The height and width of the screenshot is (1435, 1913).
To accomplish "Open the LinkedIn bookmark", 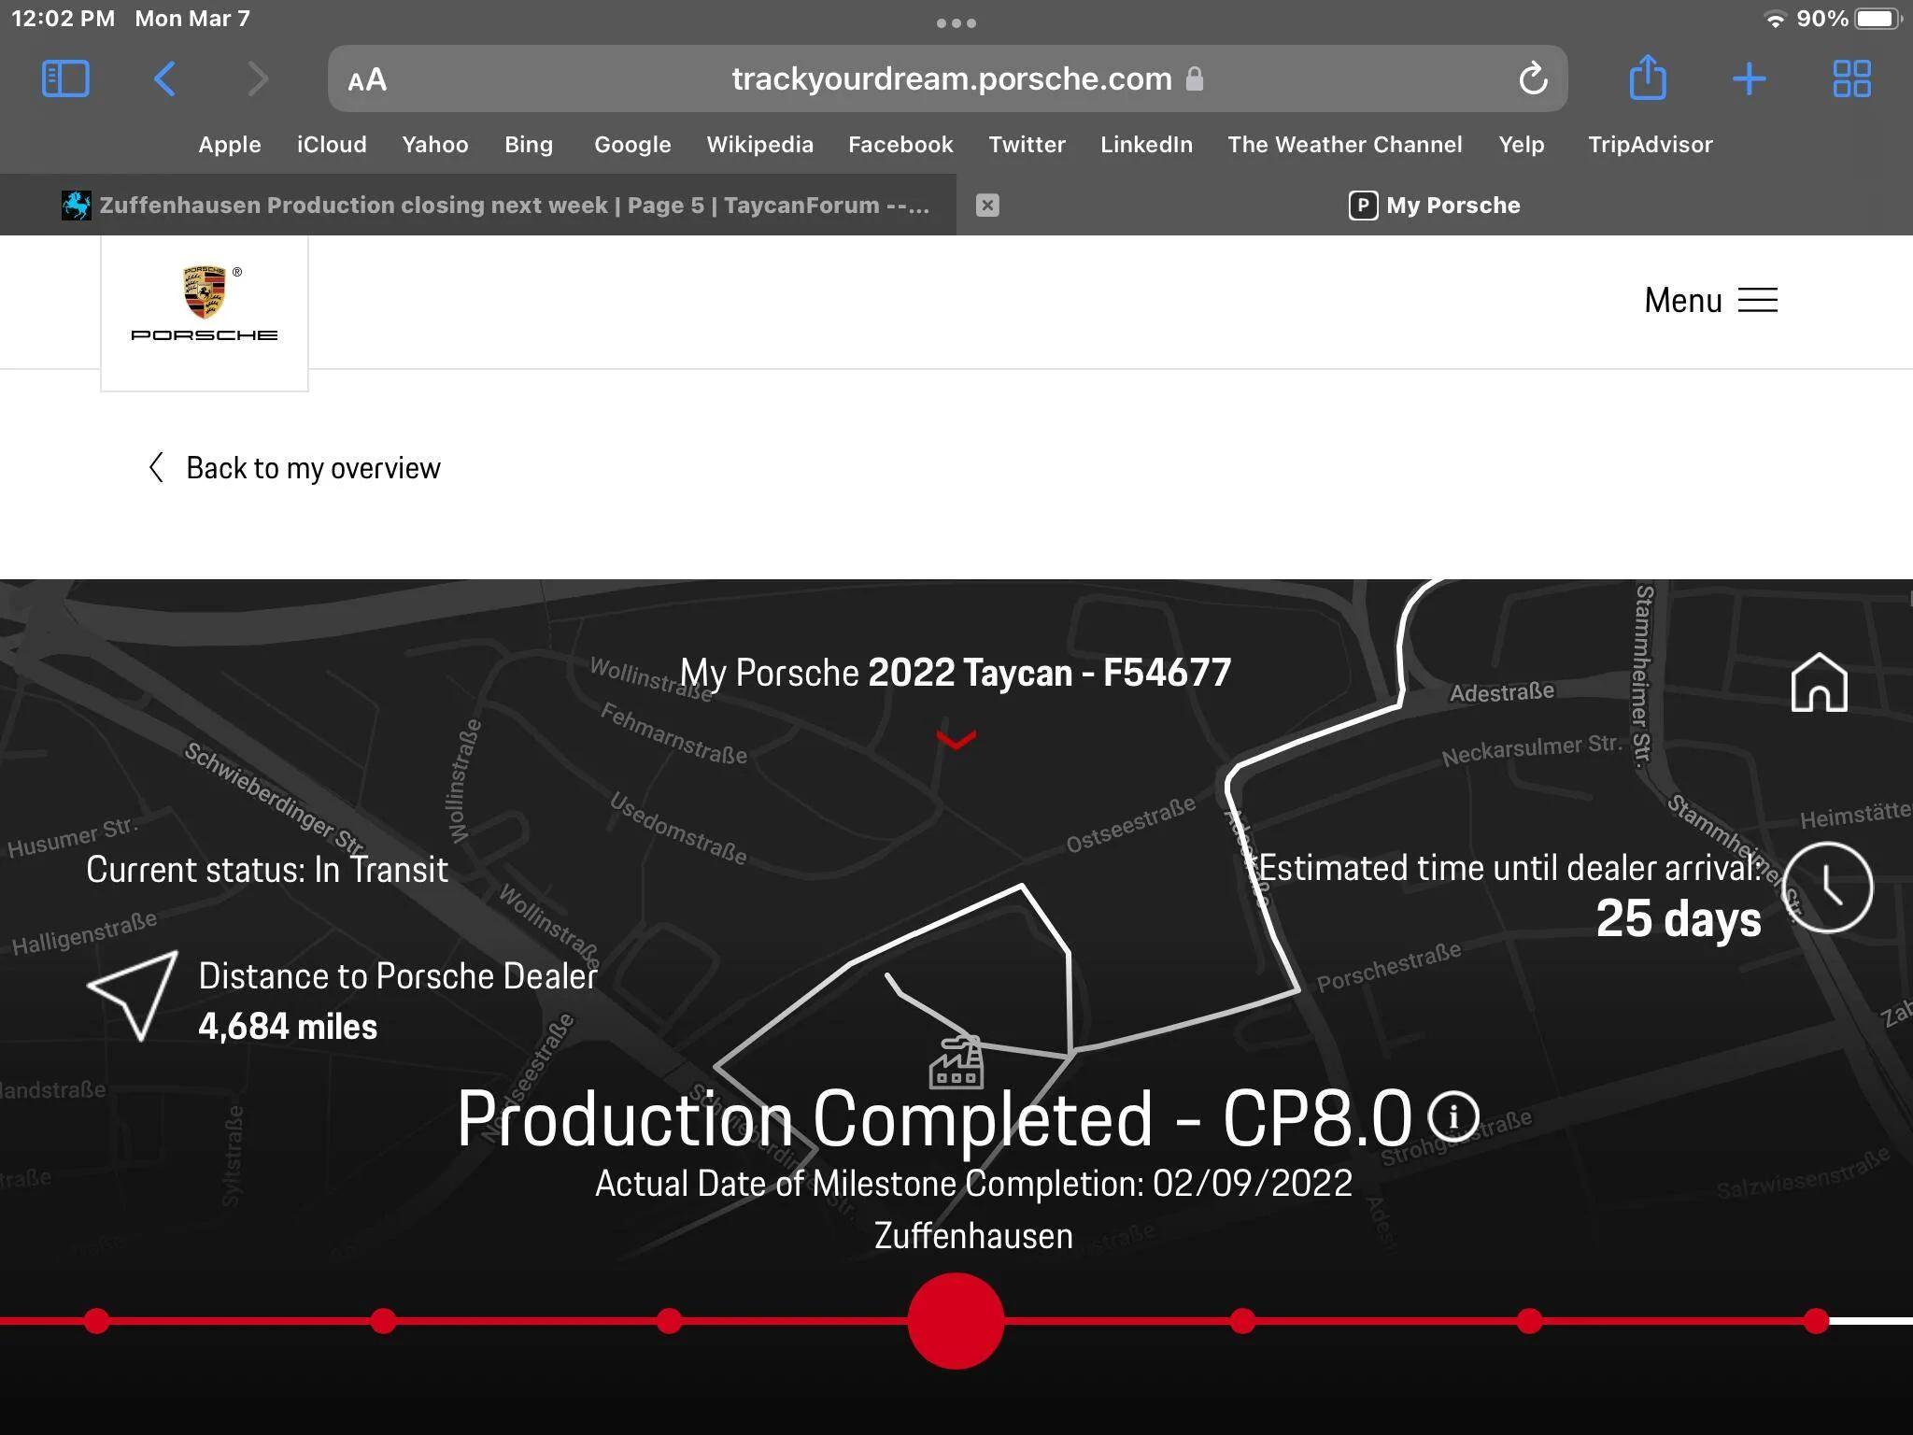I will 1146,145.
